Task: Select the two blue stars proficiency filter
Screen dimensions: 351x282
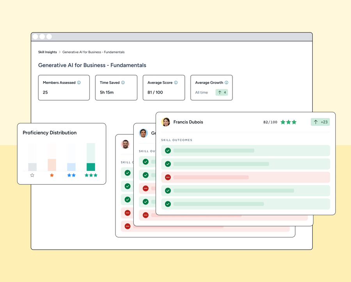Action: (x=71, y=175)
